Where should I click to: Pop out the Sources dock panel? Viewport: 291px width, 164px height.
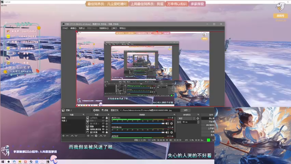pyautogui.click(x=108, y=115)
